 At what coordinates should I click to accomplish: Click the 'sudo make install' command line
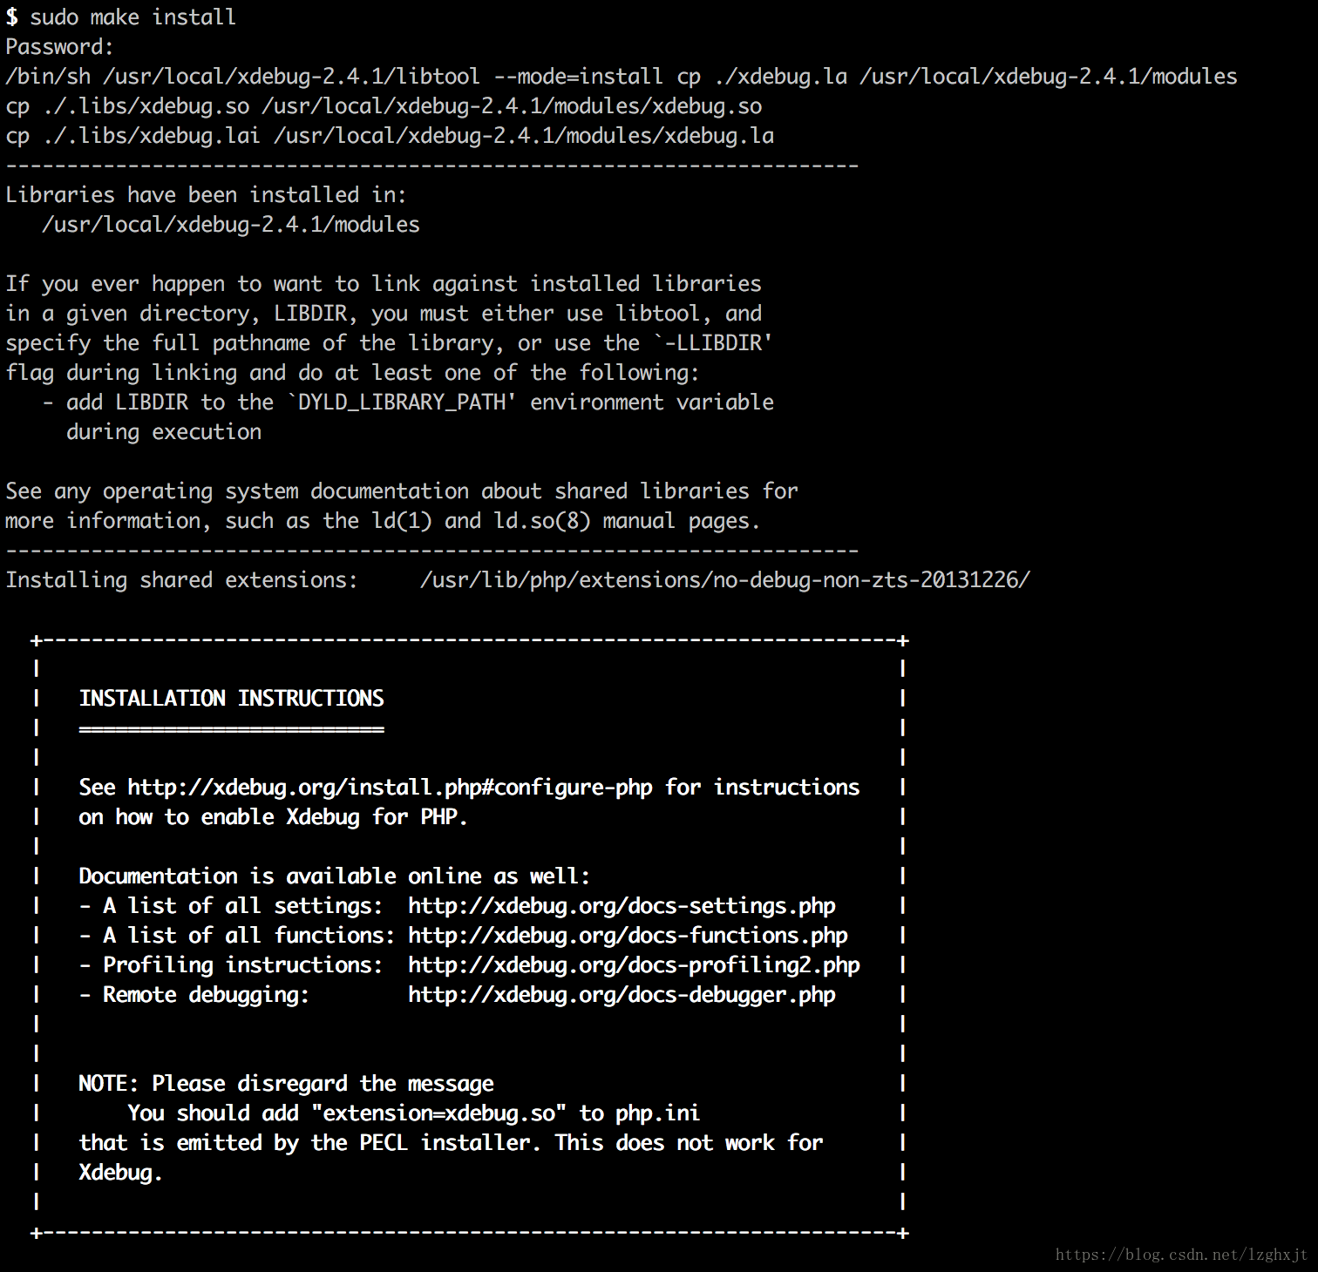tap(120, 17)
